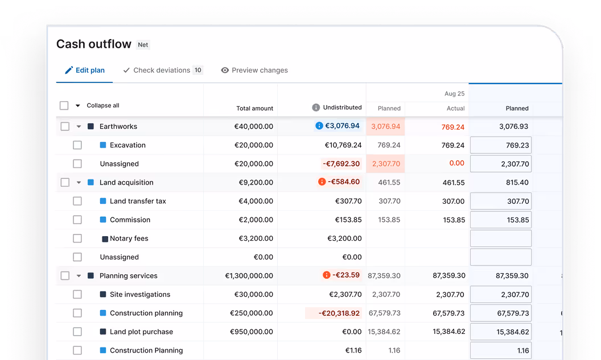Click the Earthworks dark color square
This screenshot has width=601, height=360.
pyautogui.click(x=91, y=126)
